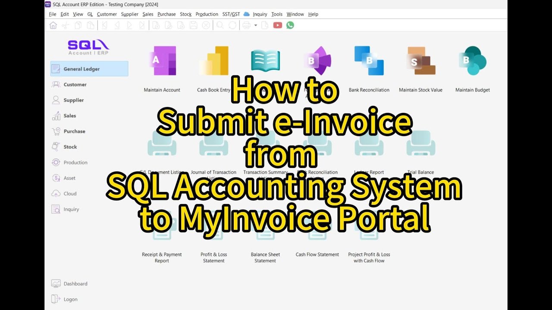Open the View menu

click(78, 14)
